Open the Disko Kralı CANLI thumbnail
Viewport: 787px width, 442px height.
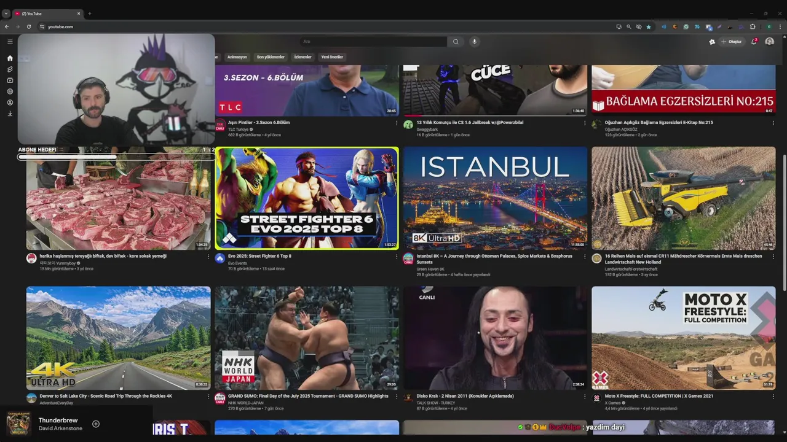[x=495, y=338]
